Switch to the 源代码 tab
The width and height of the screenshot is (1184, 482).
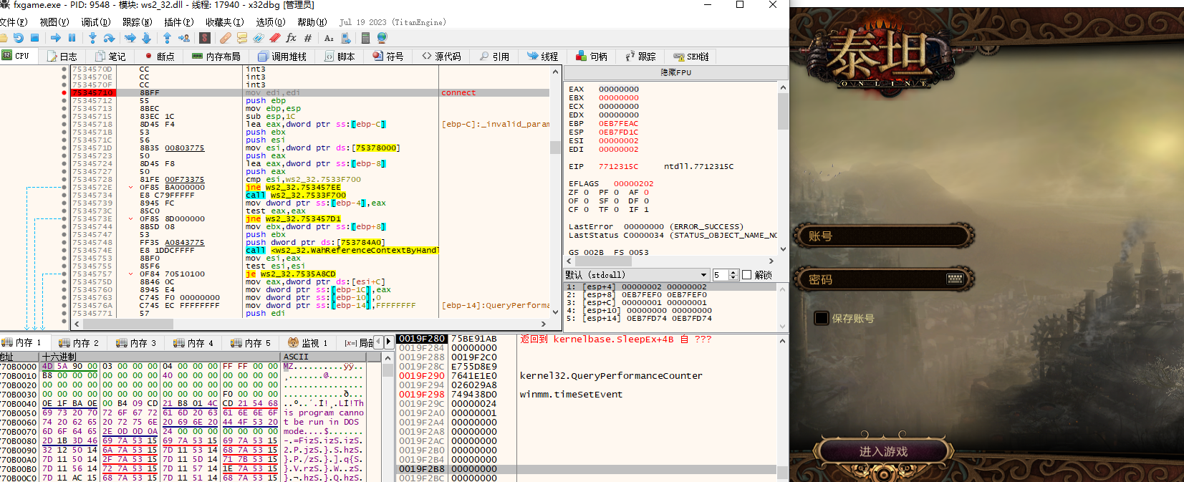442,57
